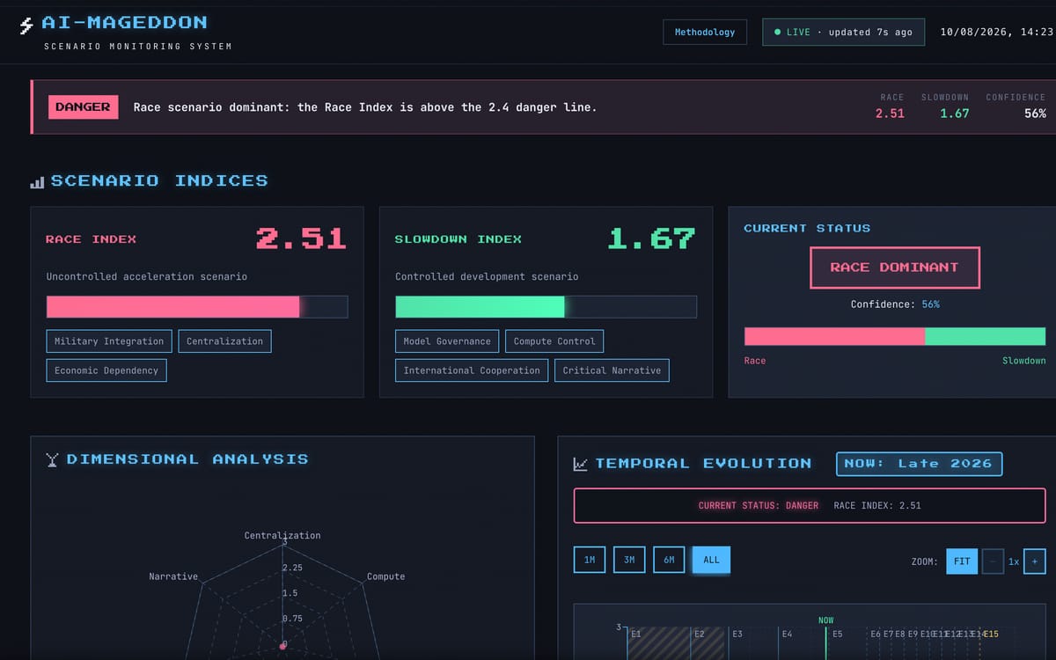Zoom out with the minus button

(x=993, y=561)
